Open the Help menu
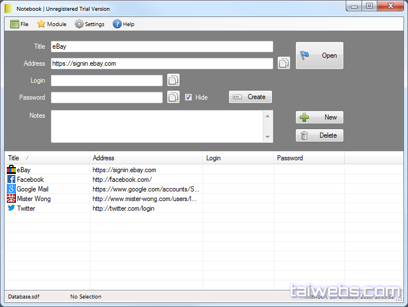 (124, 24)
